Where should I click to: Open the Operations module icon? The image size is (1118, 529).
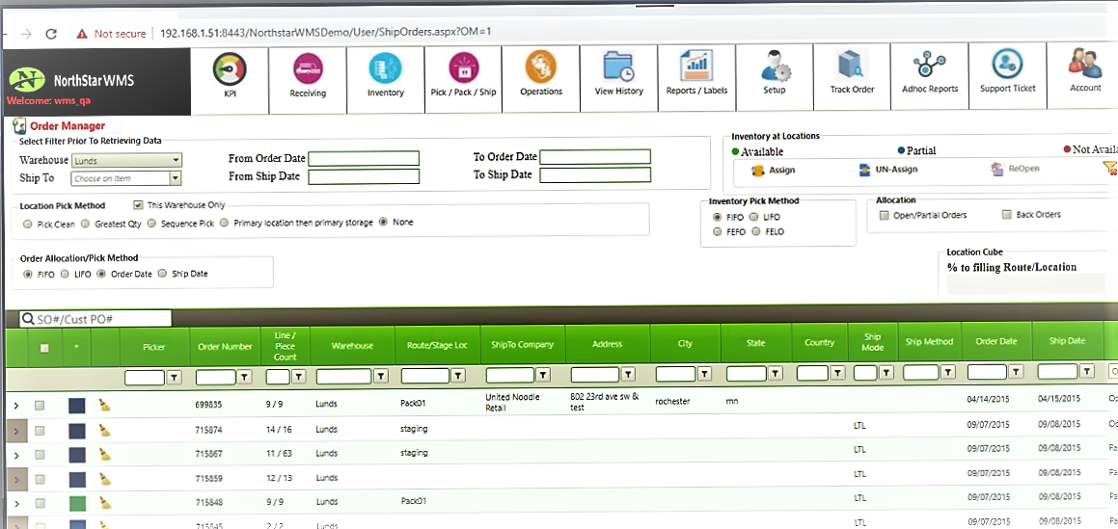[540, 67]
